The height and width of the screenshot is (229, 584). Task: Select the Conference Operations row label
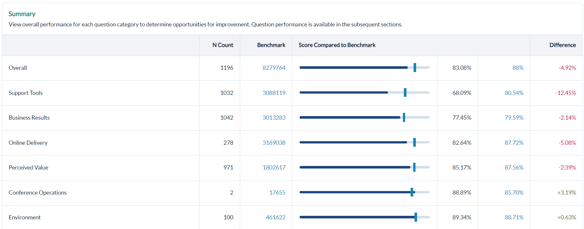[x=37, y=193]
